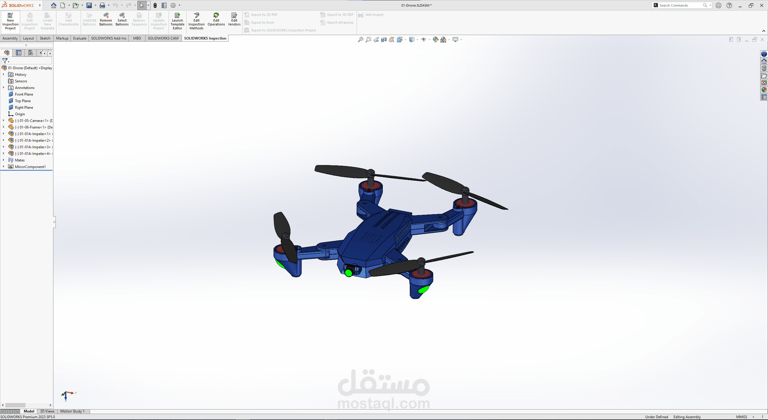Select the Front Plane in the tree

(24, 94)
